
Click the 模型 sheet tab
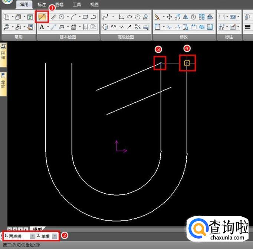click(x=37, y=229)
